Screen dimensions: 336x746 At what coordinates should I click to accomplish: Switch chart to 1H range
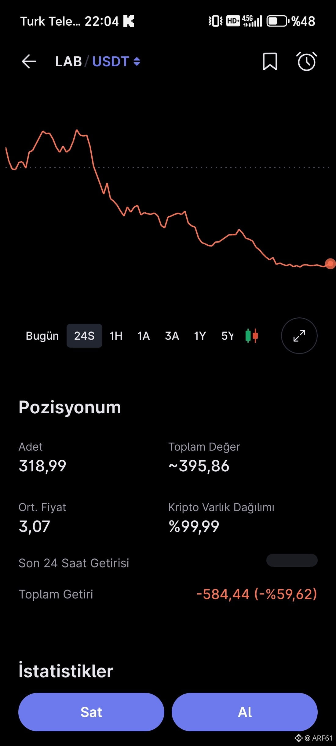[116, 336]
